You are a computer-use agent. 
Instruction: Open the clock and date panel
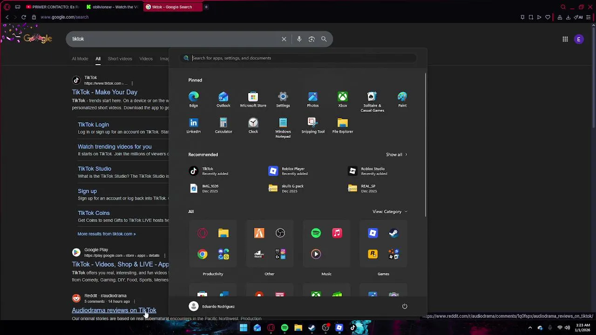click(x=583, y=328)
